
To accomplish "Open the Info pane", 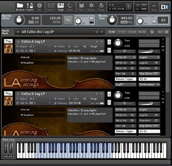I will 39,7.
